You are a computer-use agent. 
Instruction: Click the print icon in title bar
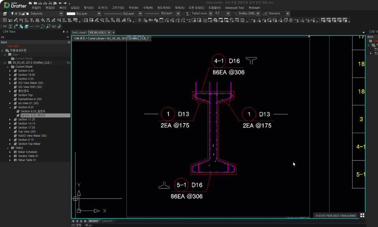click(x=50, y=3)
